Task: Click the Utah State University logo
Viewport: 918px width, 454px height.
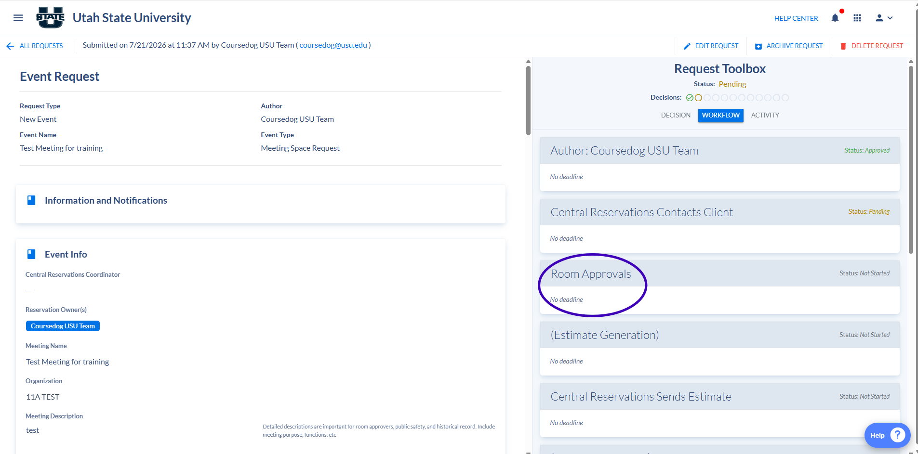Action: (50, 18)
